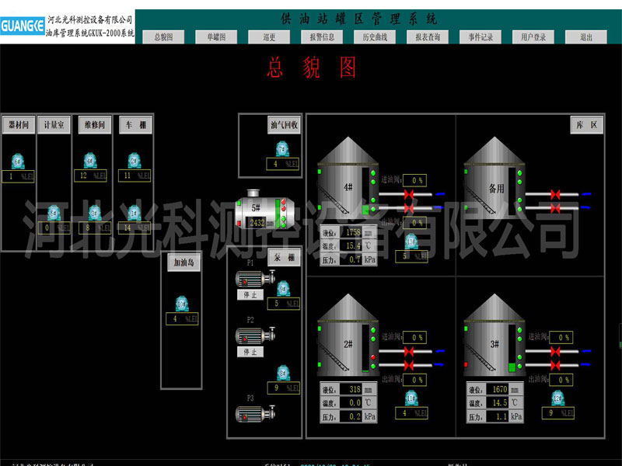Open the 历史曲线 view
Image resolution: width=622 pixels, height=466 pixels.
click(x=374, y=36)
